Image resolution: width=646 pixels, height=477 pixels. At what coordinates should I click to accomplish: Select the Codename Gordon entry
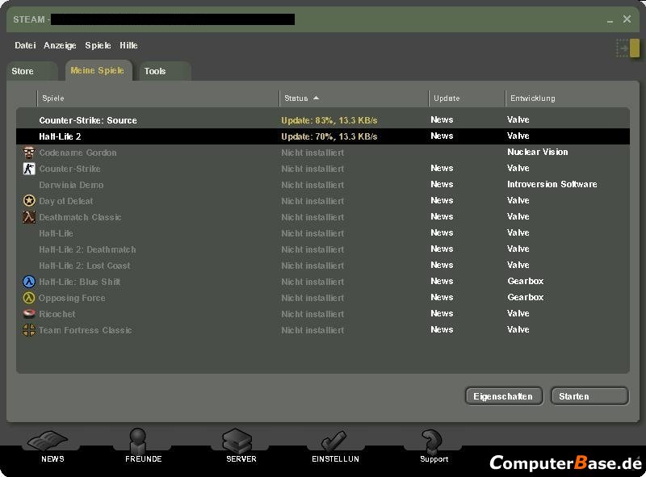point(78,153)
